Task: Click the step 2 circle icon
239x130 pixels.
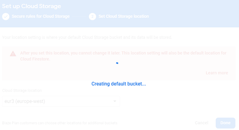Action: click(92, 17)
